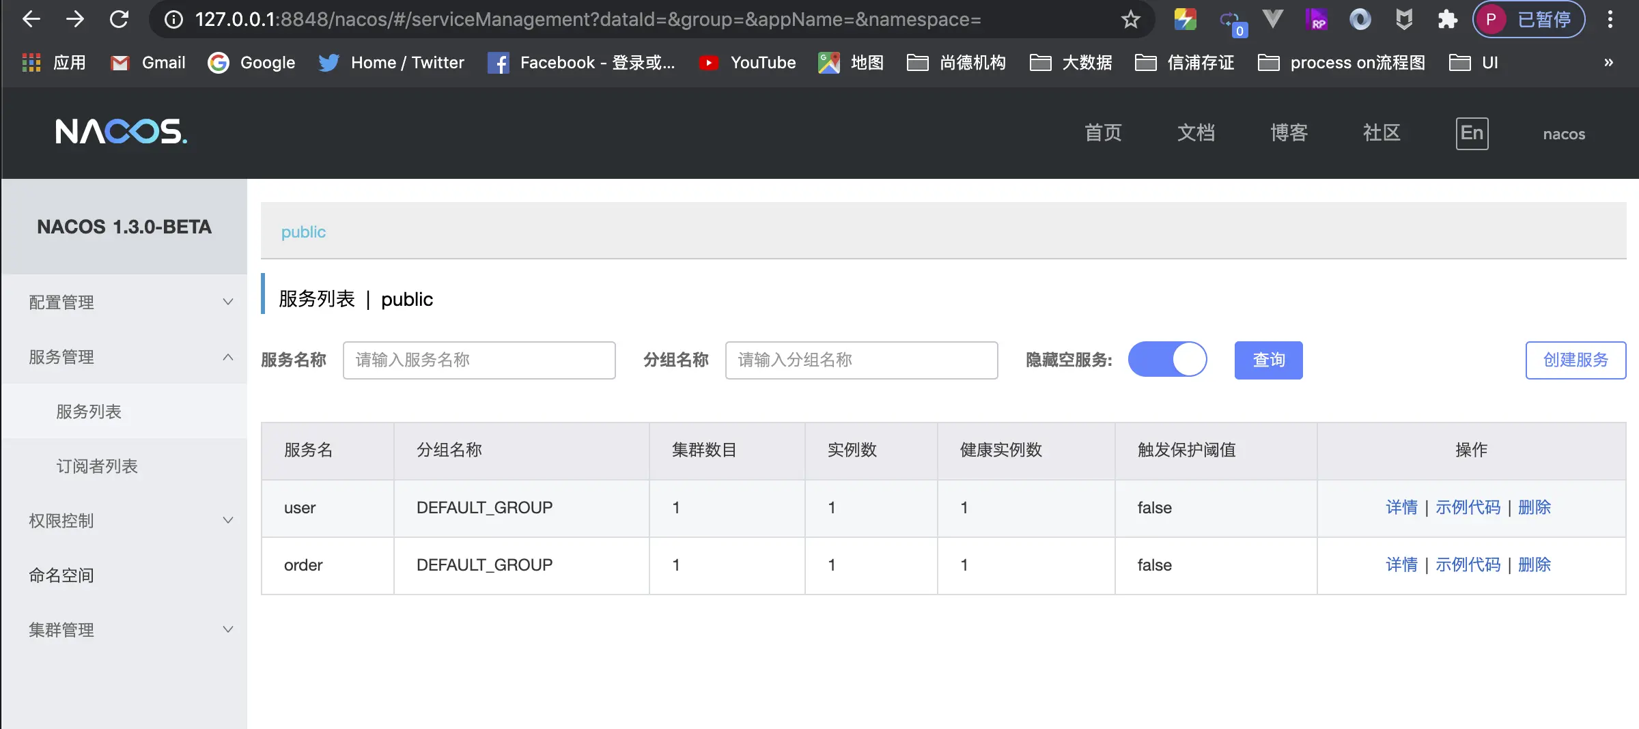Click the 创建服务 button
This screenshot has width=1639, height=729.
[x=1575, y=360]
